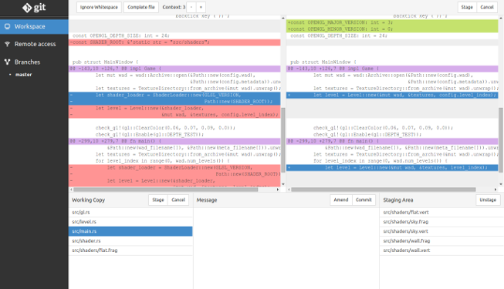Click added OPENGL_MINOR_VERSION line
The image size is (504, 289).
coord(392,29)
